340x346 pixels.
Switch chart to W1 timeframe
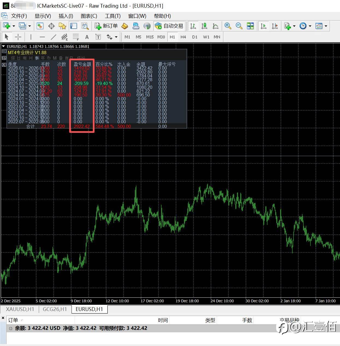coord(206,37)
